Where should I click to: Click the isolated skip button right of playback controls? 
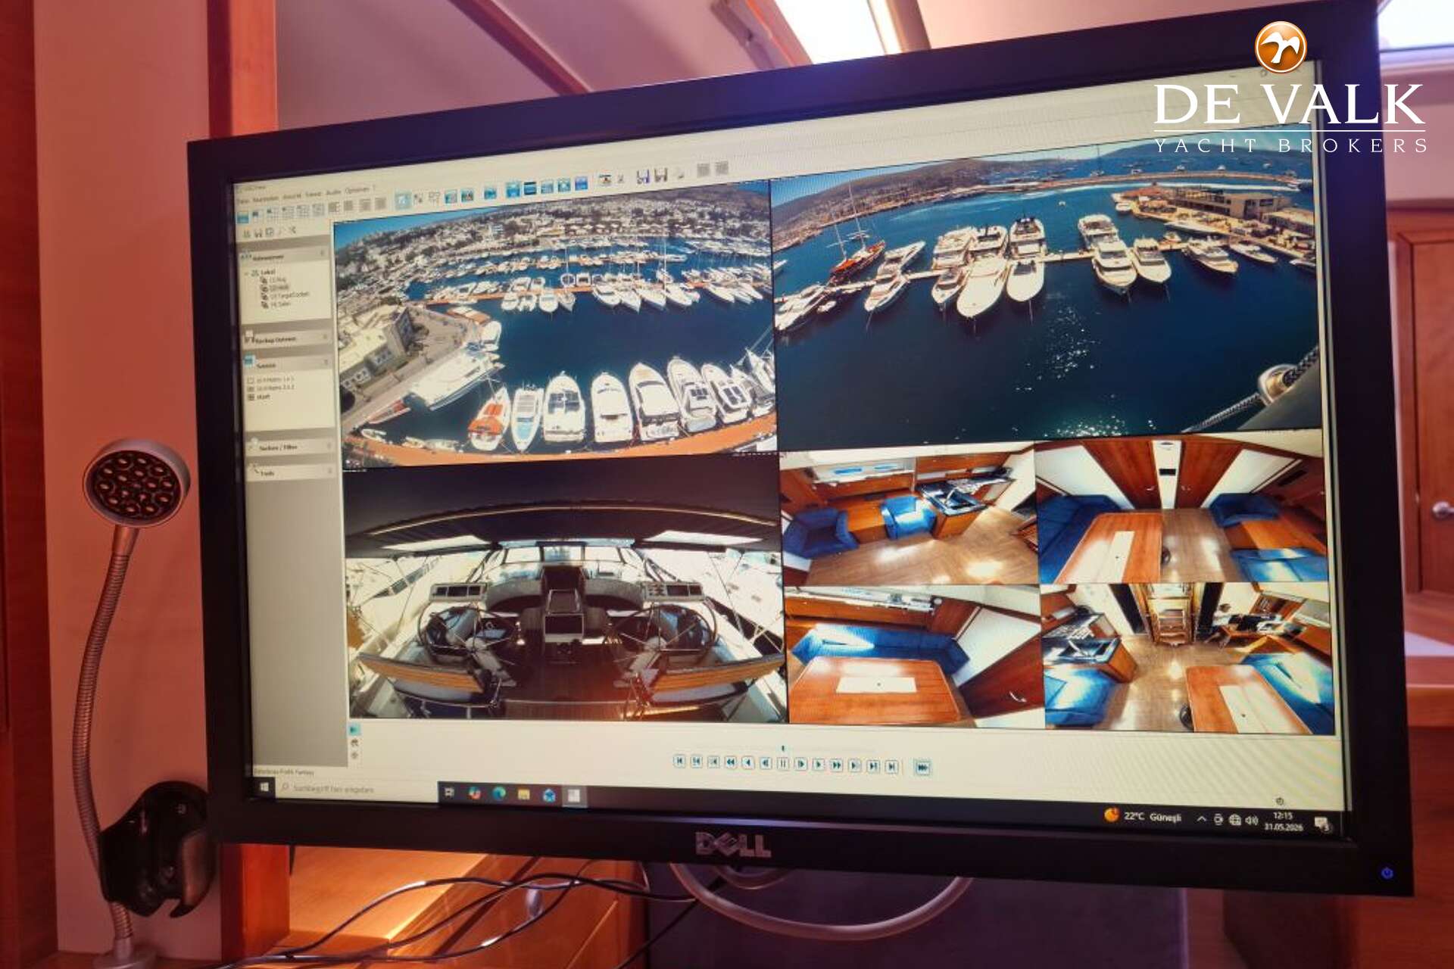click(922, 767)
